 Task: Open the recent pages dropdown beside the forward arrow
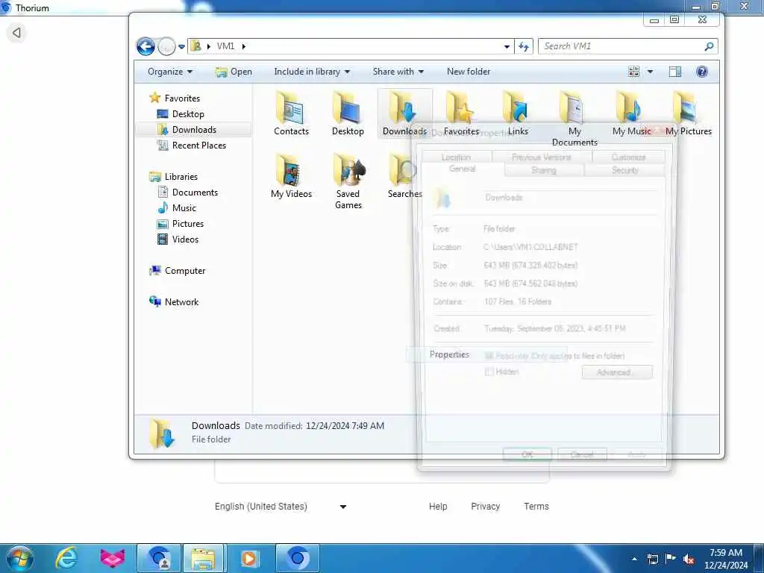(181, 47)
